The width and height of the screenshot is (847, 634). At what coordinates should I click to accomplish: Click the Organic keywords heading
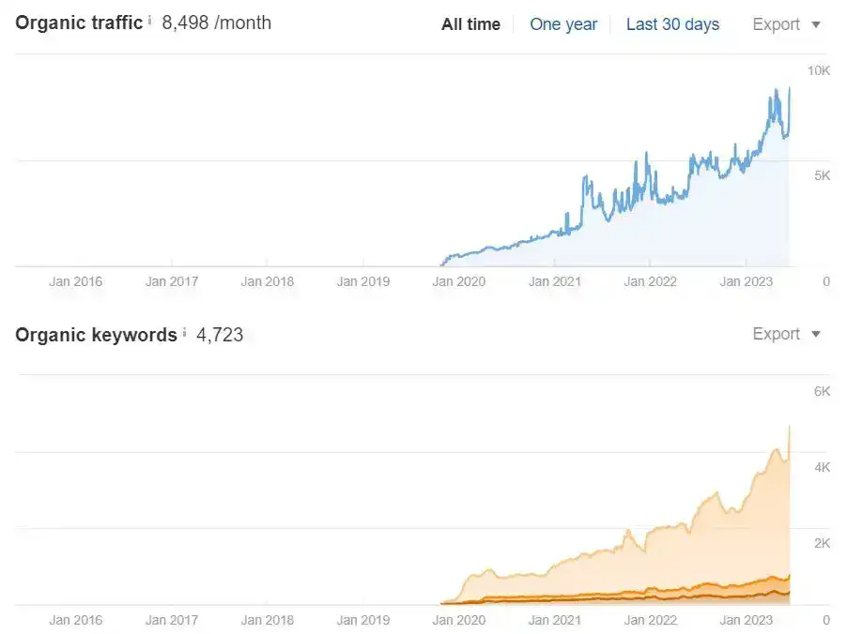click(96, 335)
